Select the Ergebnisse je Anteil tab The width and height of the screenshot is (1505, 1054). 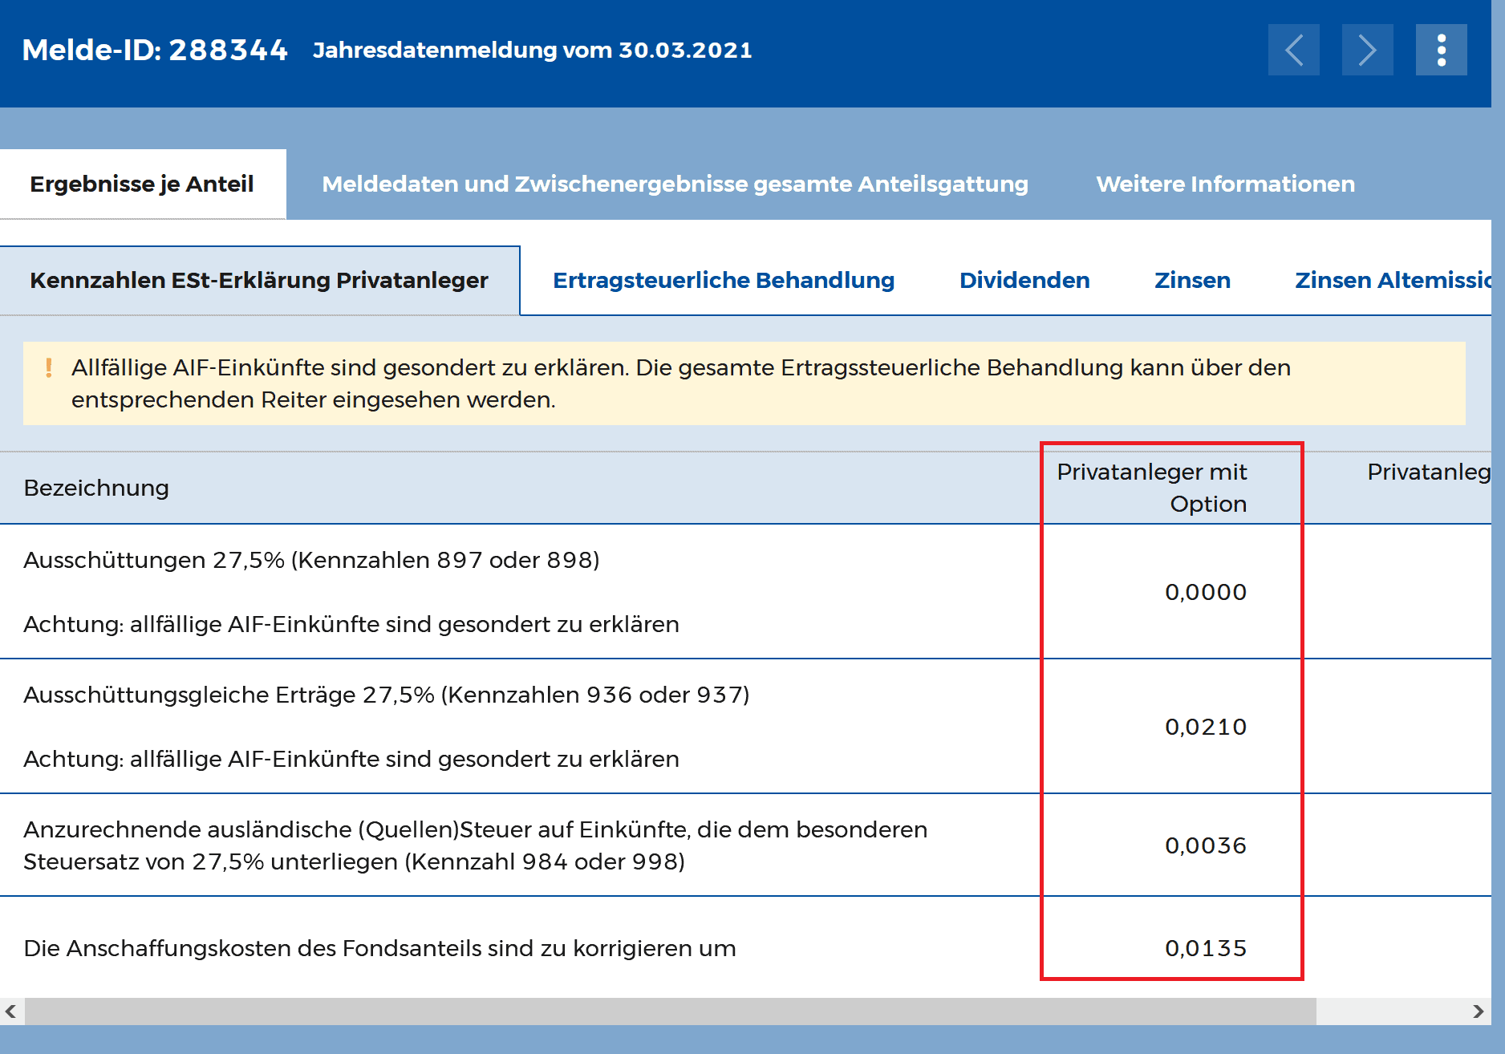pyautogui.click(x=142, y=184)
